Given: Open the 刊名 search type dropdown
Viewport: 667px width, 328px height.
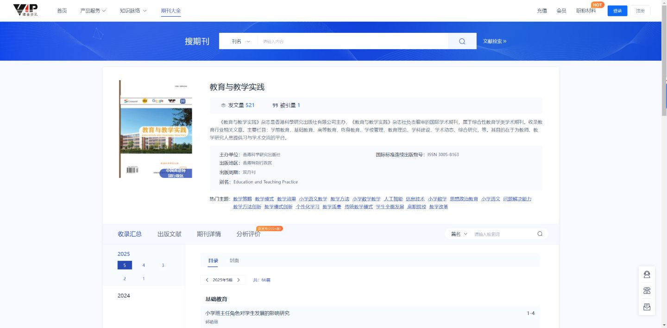Looking at the screenshot, I should pos(239,41).
